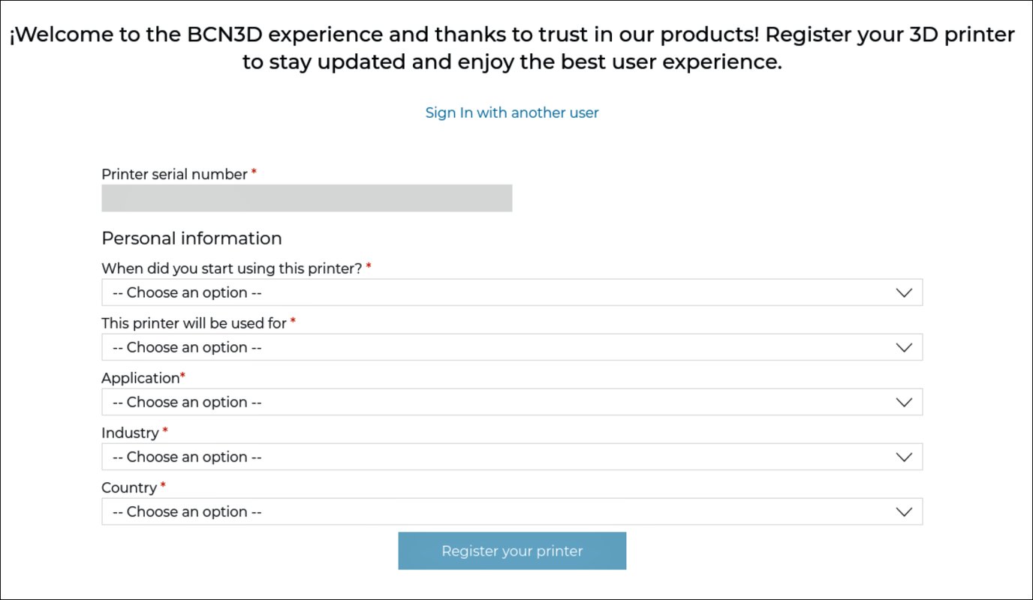Click the 'When did you start using this printer?' label

pyautogui.click(x=231, y=268)
